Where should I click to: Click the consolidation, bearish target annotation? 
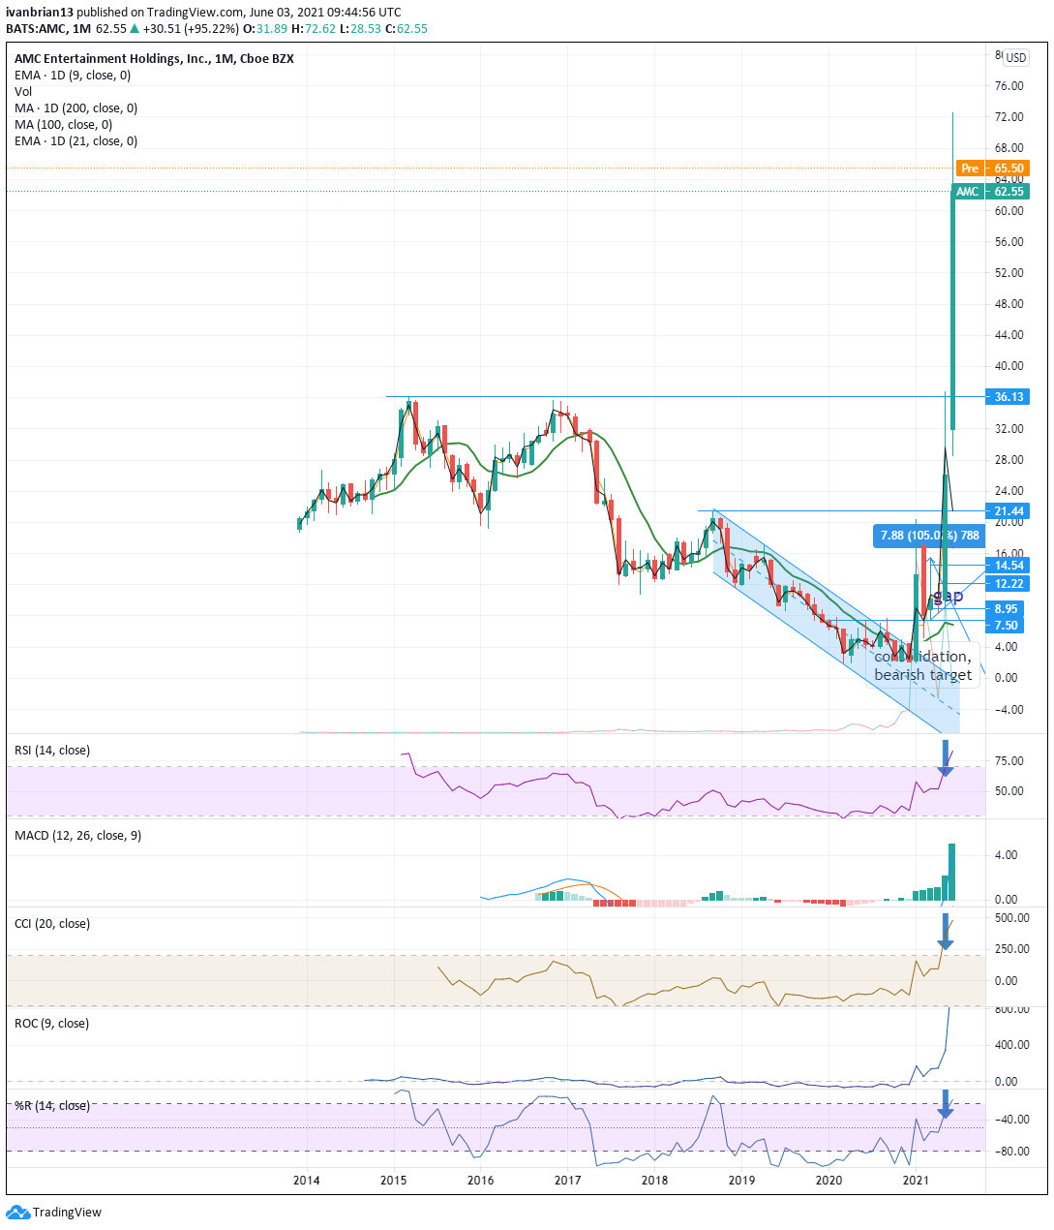(x=922, y=665)
